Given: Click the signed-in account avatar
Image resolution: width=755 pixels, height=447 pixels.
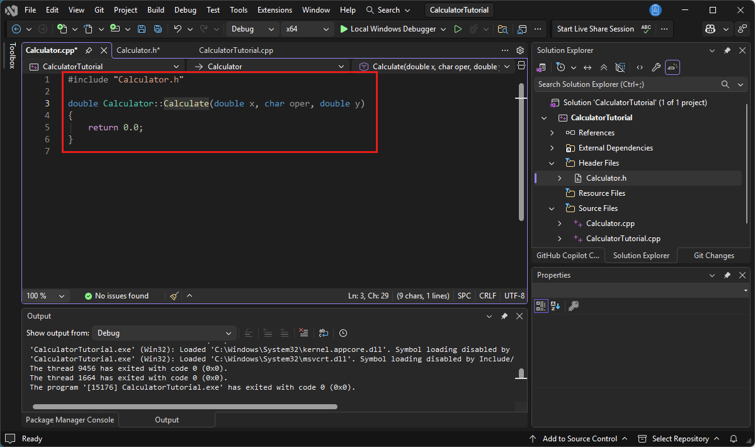Looking at the screenshot, I should tap(656, 9).
